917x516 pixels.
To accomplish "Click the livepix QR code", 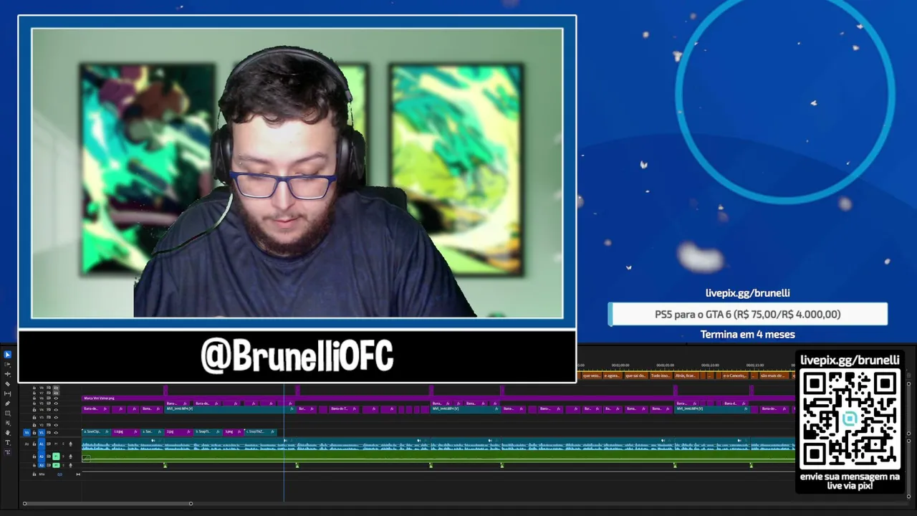I will [850, 419].
